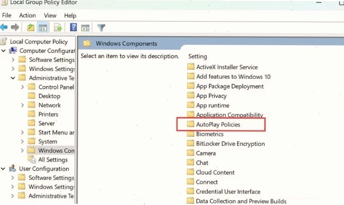Toggle Show/Hide Console Tree icon
The height and width of the screenshot is (205, 344).
point(43,27)
